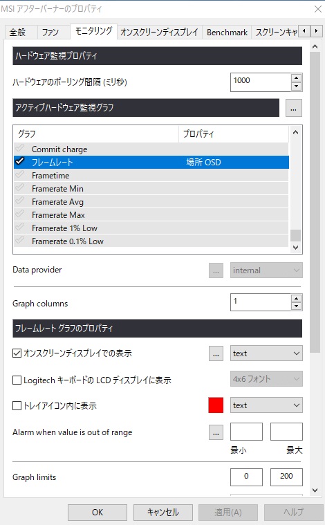325x525 pixels.
Task: Increase the polling interval with the up spinner
Action: [x=296, y=78]
